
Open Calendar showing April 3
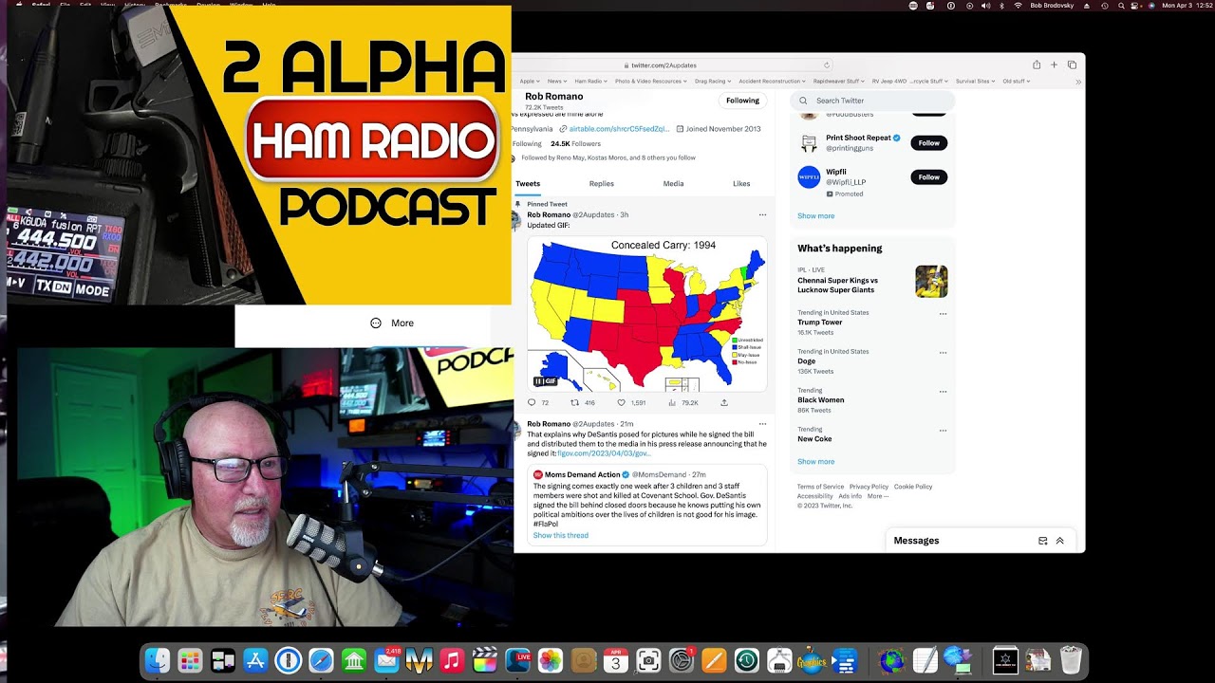[x=616, y=660]
